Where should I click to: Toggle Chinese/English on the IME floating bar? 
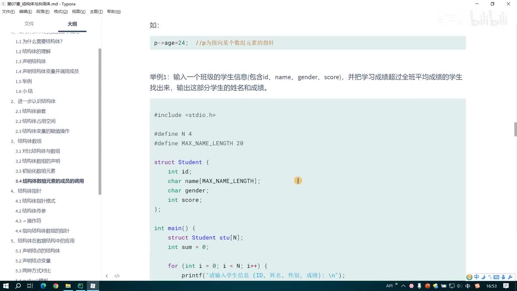[477, 277]
